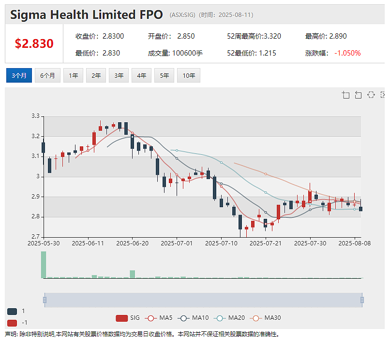Switch to the 1年 time range
Viewport: 389px width, 342px height.
click(x=73, y=75)
